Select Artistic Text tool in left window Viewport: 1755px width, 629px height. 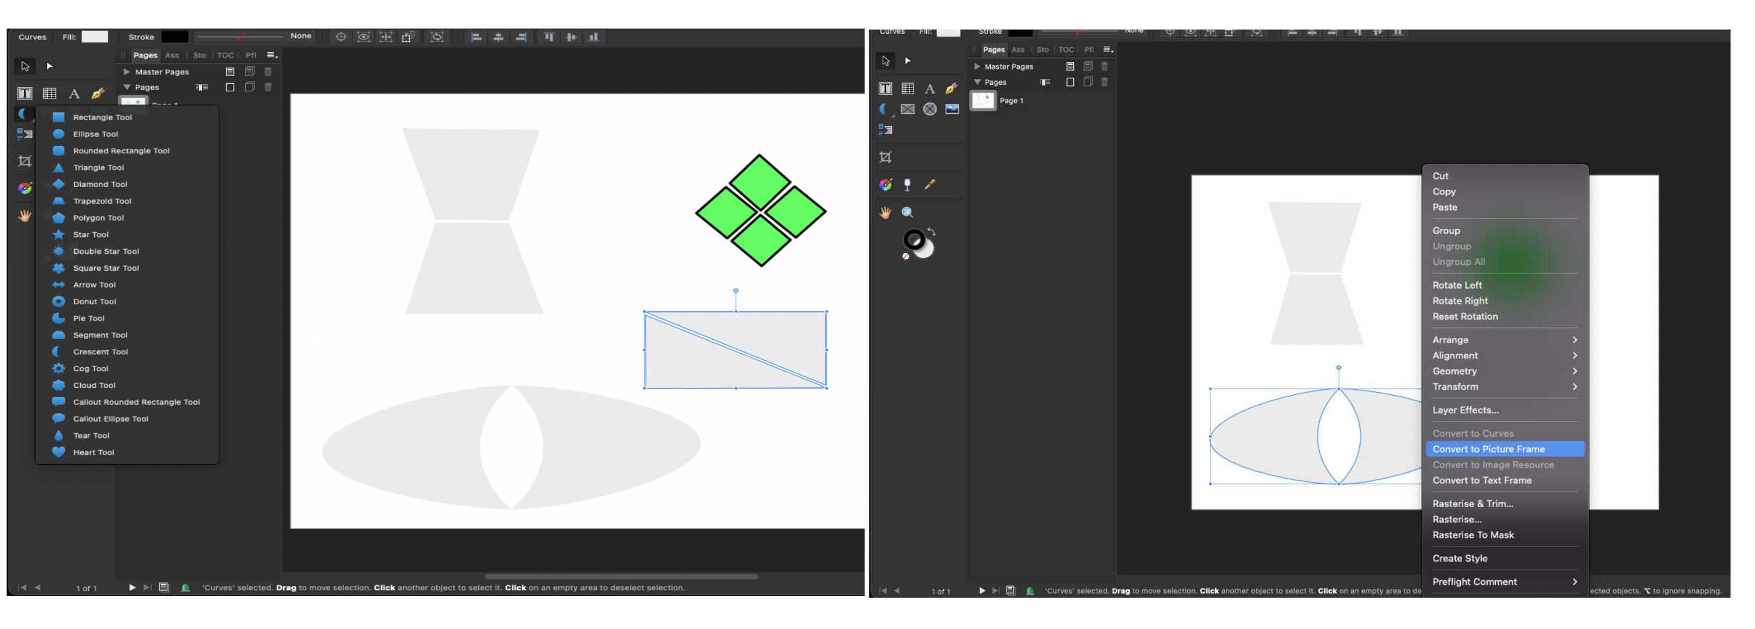(x=74, y=94)
